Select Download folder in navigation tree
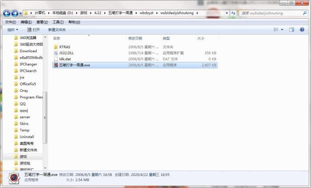Image resolution: width=311 pixels, height=188 pixels. (x=28, y=51)
